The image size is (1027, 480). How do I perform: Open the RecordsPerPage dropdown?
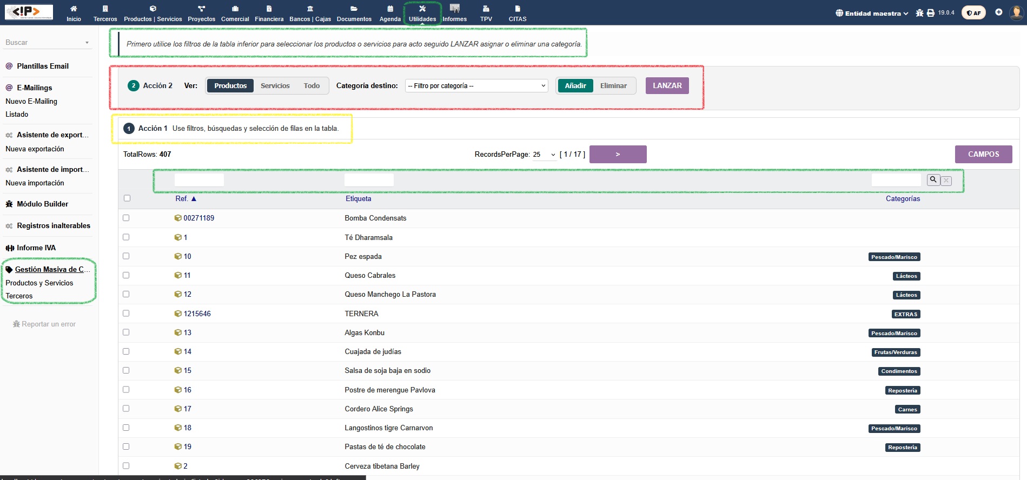coord(544,155)
